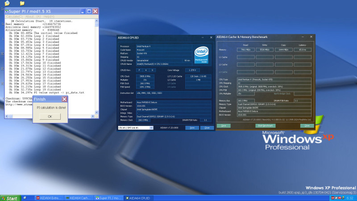The width and height of the screenshot is (357, 201).
Task: Open the Help menu in Super PI
Action: pos(49,17)
